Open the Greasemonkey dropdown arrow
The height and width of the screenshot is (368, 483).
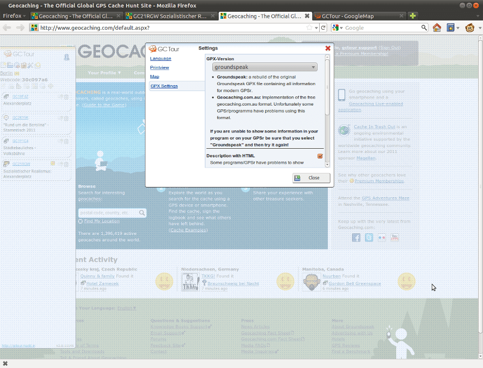(x=480, y=28)
